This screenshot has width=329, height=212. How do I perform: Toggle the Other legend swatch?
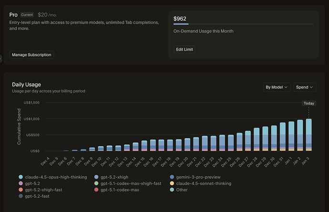[172, 190]
